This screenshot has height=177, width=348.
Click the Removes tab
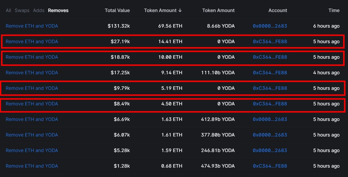58,11
